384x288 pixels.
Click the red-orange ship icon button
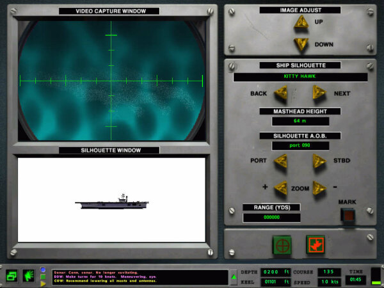pyautogui.click(x=316, y=244)
